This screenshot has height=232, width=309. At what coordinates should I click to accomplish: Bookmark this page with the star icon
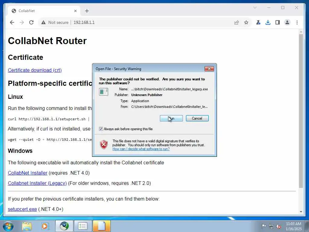pyautogui.click(x=246, y=22)
